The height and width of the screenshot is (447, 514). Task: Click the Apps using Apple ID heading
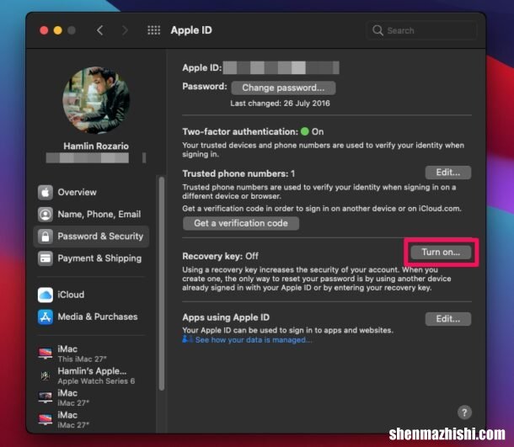pos(226,317)
